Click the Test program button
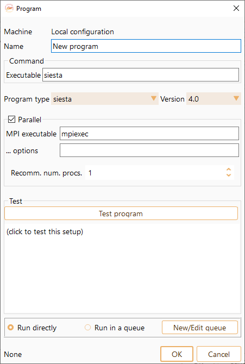This screenshot has width=245, height=364. coord(121,214)
